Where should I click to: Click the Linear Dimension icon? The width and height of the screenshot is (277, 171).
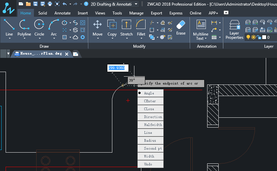point(214,23)
